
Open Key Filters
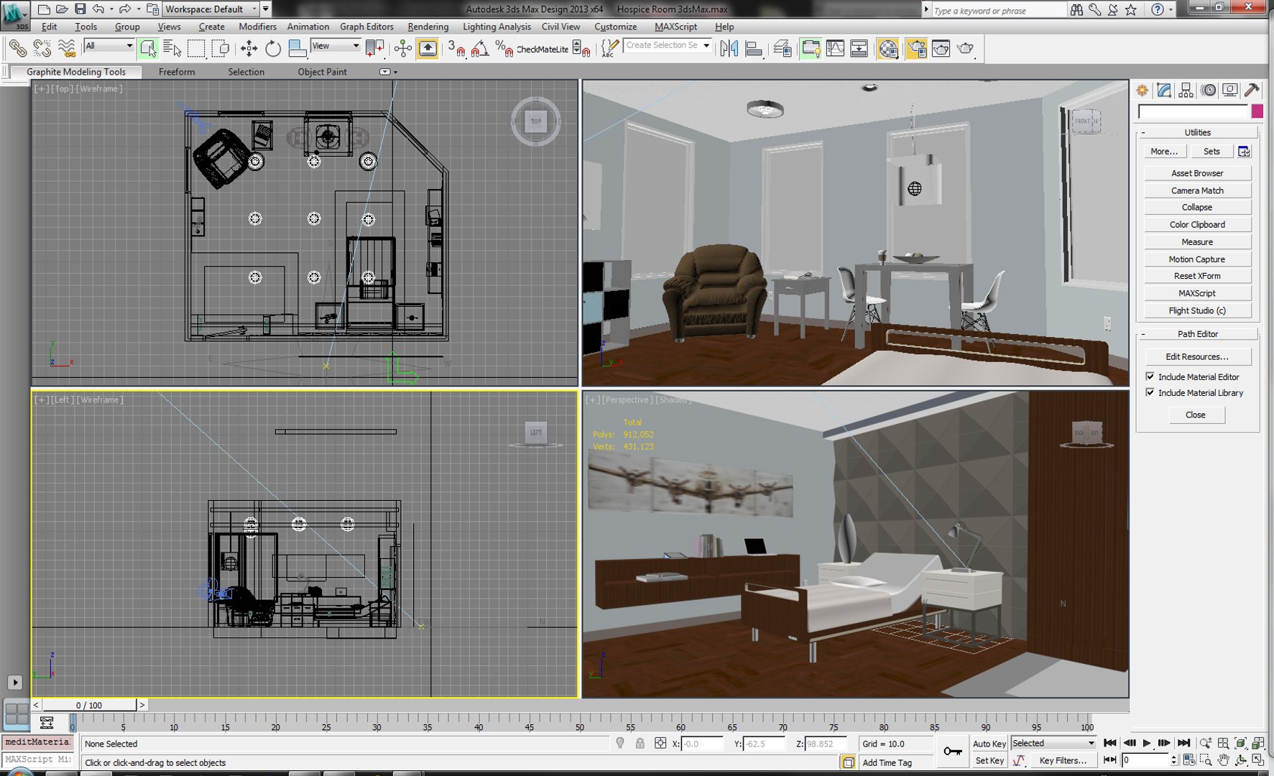tap(1063, 760)
